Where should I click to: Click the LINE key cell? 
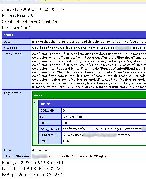pos(50,123)
